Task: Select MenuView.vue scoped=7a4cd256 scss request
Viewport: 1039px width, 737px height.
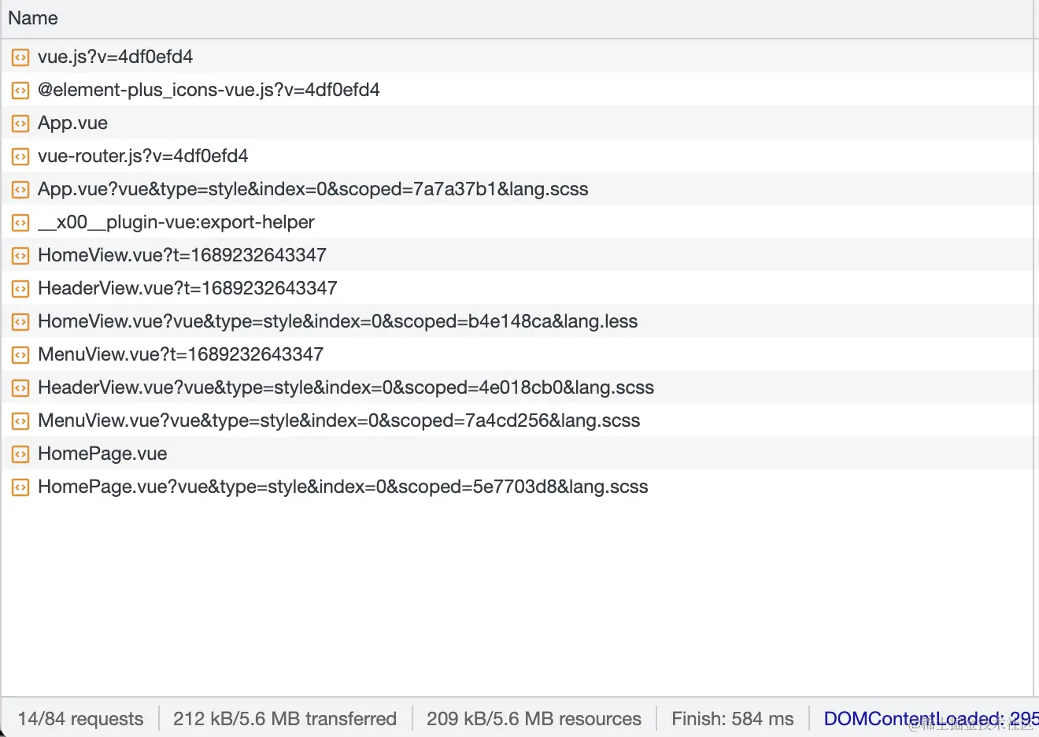Action: [338, 420]
